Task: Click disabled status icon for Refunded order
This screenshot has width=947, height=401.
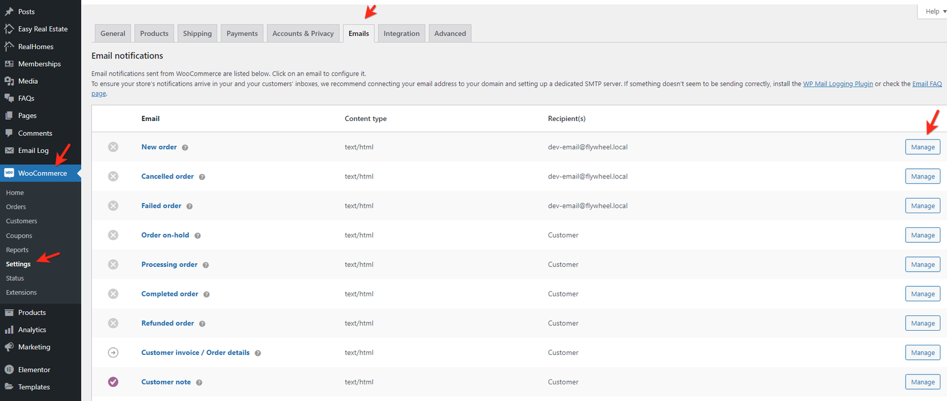Action: click(113, 323)
